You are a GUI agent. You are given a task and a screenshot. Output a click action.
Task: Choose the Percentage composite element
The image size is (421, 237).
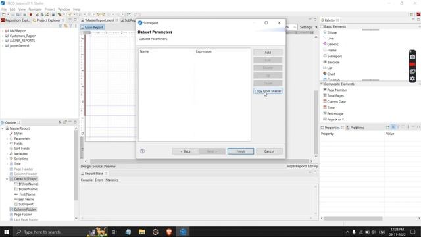click(x=335, y=113)
